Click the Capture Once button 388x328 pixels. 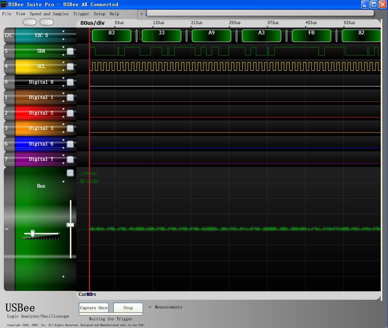coord(93,308)
